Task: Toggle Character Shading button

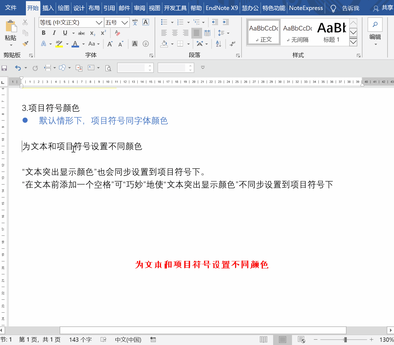Action: click(135, 44)
